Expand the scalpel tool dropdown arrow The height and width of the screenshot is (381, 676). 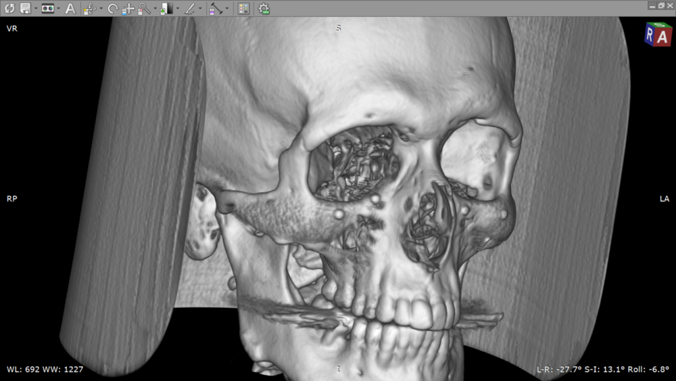[201, 9]
